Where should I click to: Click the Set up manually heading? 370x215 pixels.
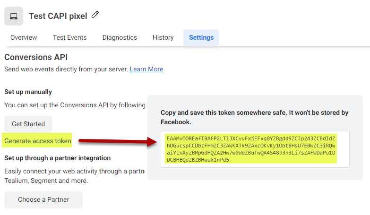(x=28, y=92)
